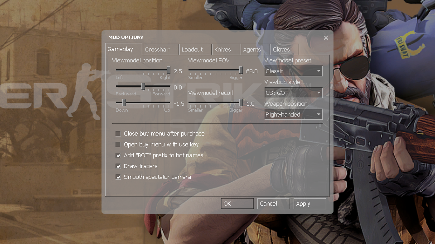Uncheck Add "BOT" prefix to bot names
The width and height of the screenshot is (435, 244).
(118, 155)
